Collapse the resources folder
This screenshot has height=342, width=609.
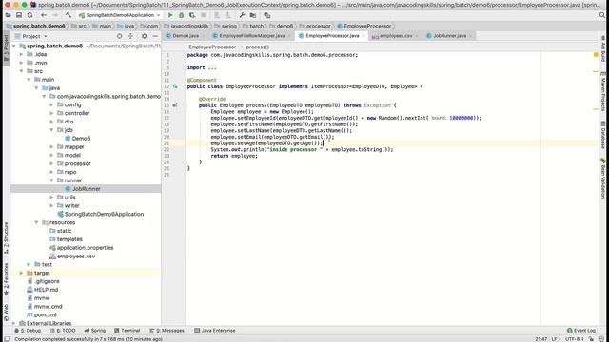[x=36, y=222]
